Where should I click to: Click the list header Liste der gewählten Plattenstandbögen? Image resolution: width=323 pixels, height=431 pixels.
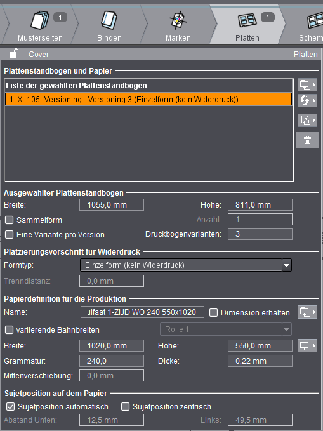pyautogui.click(x=76, y=86)
